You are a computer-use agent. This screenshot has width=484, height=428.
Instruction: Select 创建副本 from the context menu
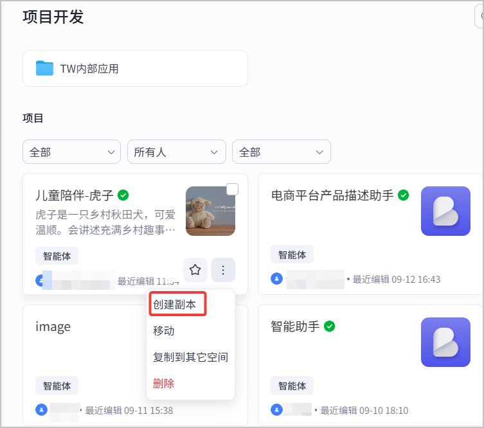175,304
